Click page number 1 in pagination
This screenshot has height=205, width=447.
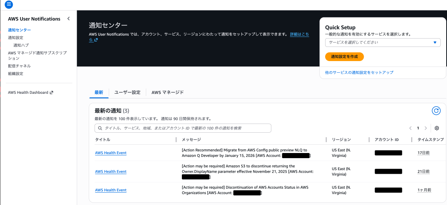pos(418,128)
